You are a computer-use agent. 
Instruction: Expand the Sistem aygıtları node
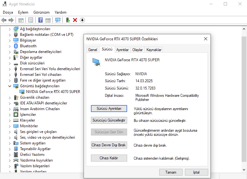click(10, 143)
